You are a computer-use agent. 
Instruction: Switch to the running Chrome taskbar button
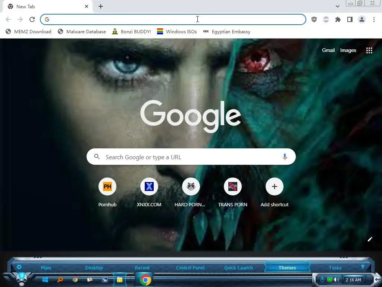[145, 280]
